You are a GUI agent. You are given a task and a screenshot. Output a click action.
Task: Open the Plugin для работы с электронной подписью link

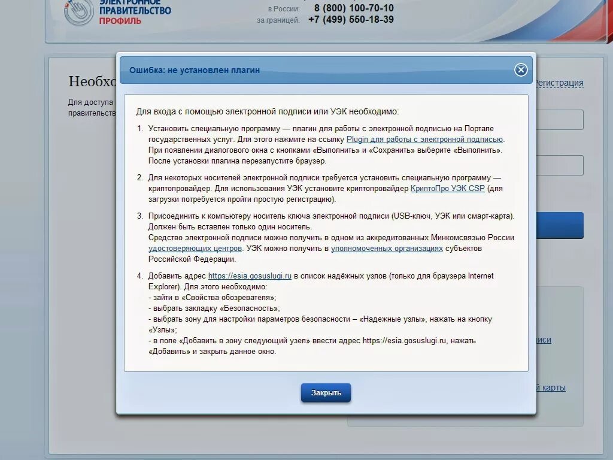tap(424, 139)
